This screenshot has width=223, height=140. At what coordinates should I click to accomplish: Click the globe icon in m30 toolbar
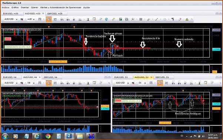pos(106,19)
